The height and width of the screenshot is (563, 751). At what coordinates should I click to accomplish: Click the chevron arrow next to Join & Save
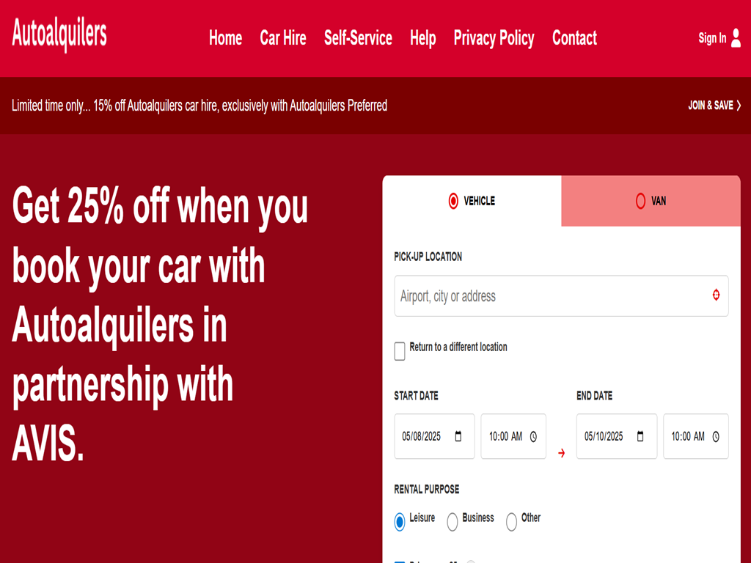coord(739,106)
